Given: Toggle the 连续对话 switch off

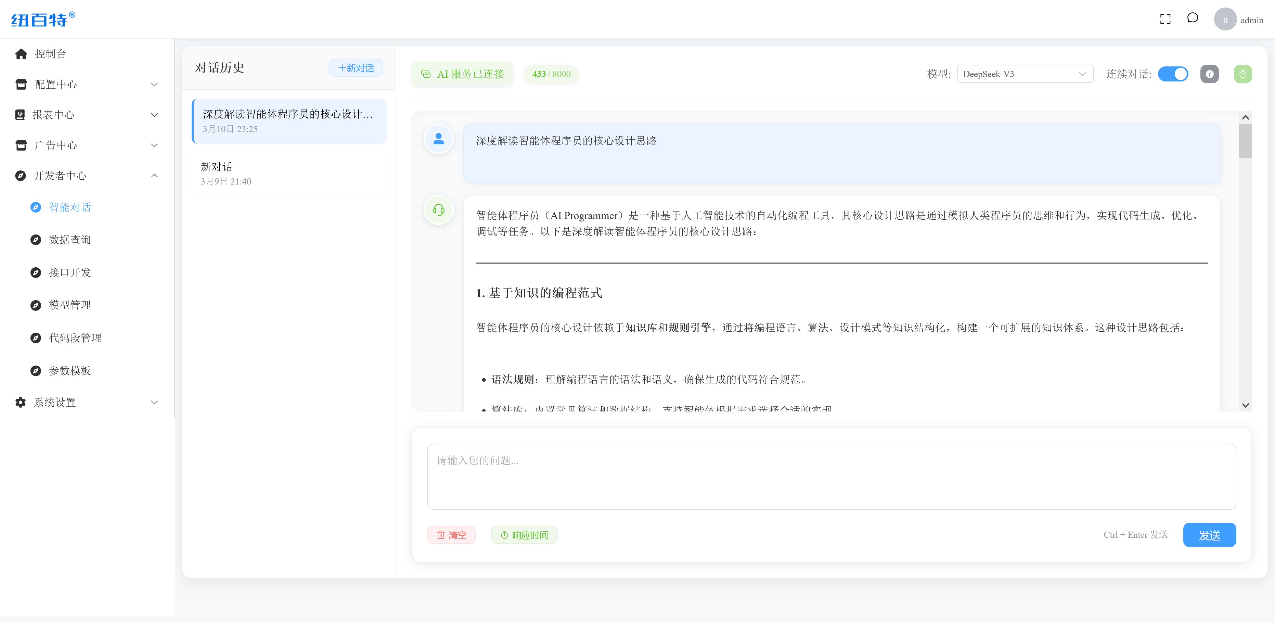Looking at the screenshot, I should (x=1173, y=74).
